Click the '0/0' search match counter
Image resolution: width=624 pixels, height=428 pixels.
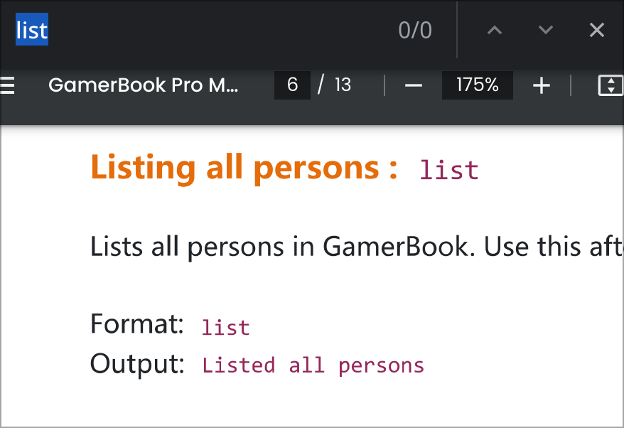[415, 31]
